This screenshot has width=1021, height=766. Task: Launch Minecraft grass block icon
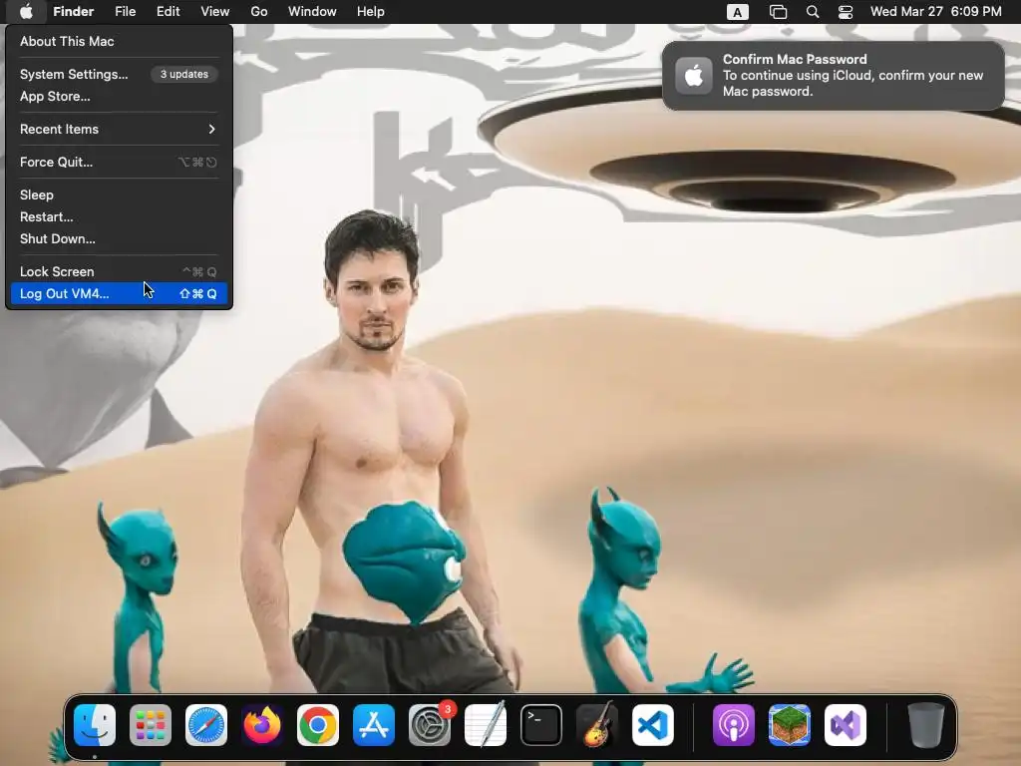[790, 725]
